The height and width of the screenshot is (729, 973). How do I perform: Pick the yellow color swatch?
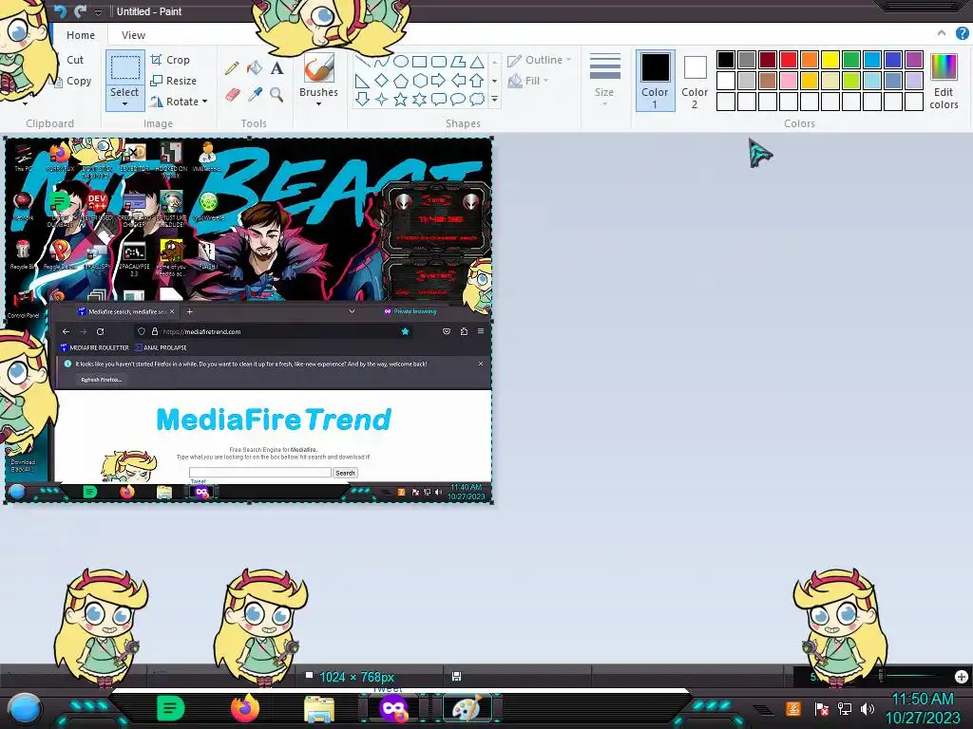(x=830, y=60)
